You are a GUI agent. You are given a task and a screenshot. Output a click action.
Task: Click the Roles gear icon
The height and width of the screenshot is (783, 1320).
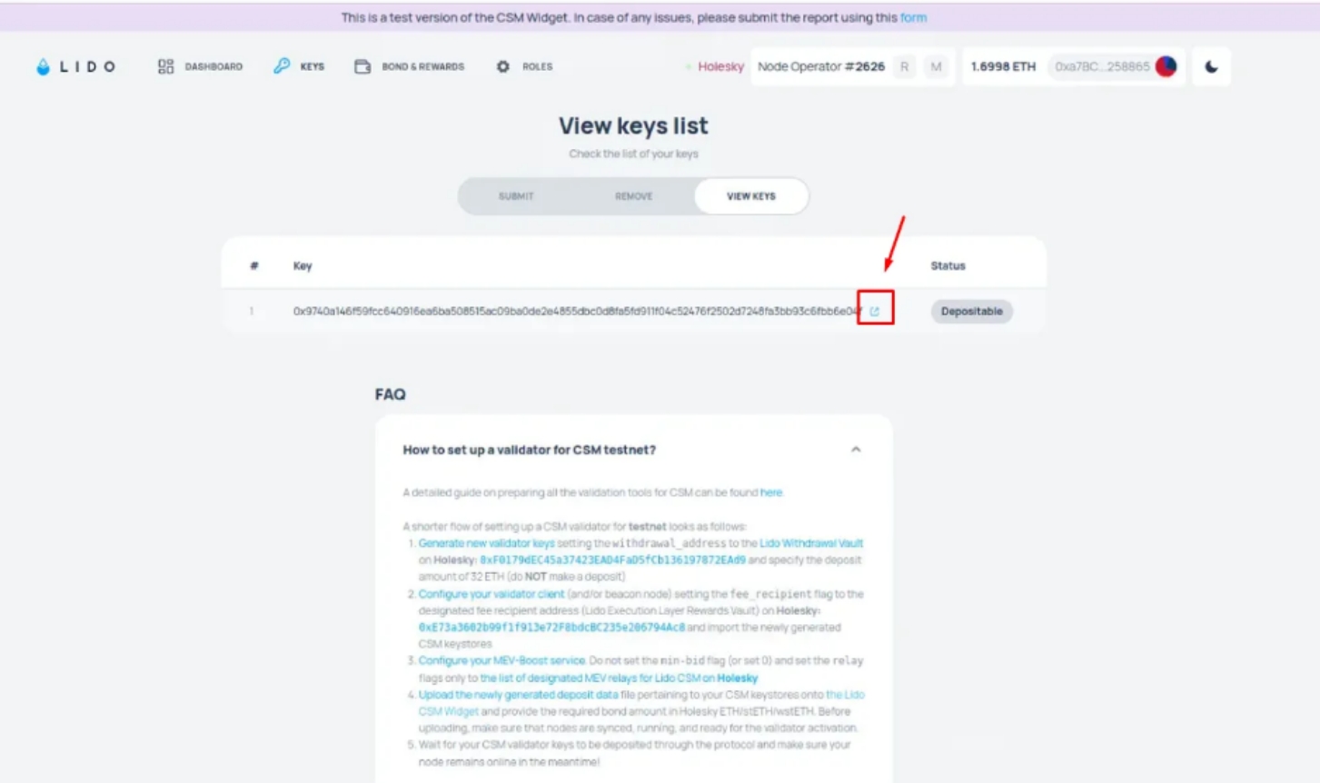click(502, 66)
